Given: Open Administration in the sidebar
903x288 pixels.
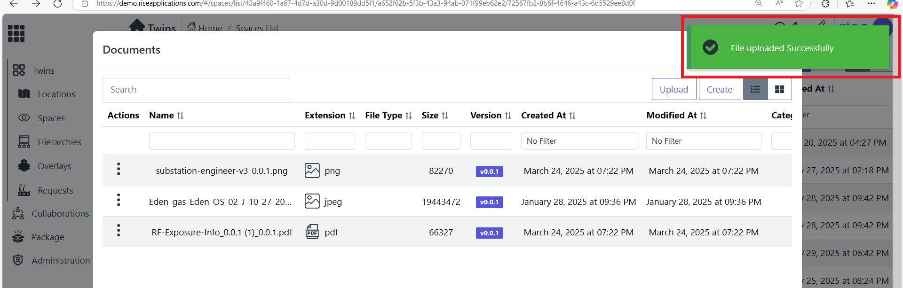Looking at the screenshot, I should point(61,260).
